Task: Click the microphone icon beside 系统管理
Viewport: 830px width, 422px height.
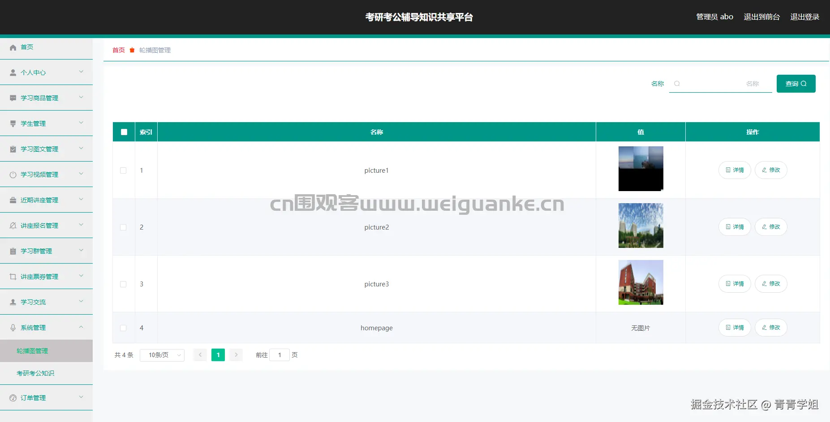Action: (13, 327)
